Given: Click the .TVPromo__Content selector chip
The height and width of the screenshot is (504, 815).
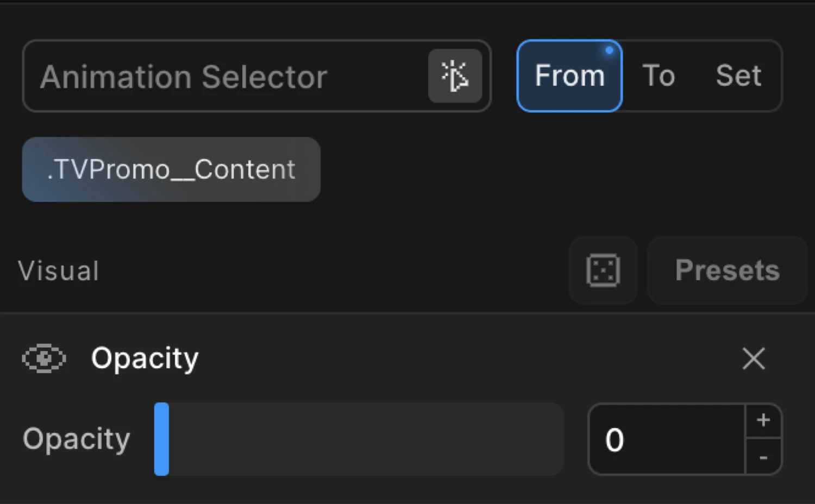Looking at the screenshot, I should click(171, 169).
